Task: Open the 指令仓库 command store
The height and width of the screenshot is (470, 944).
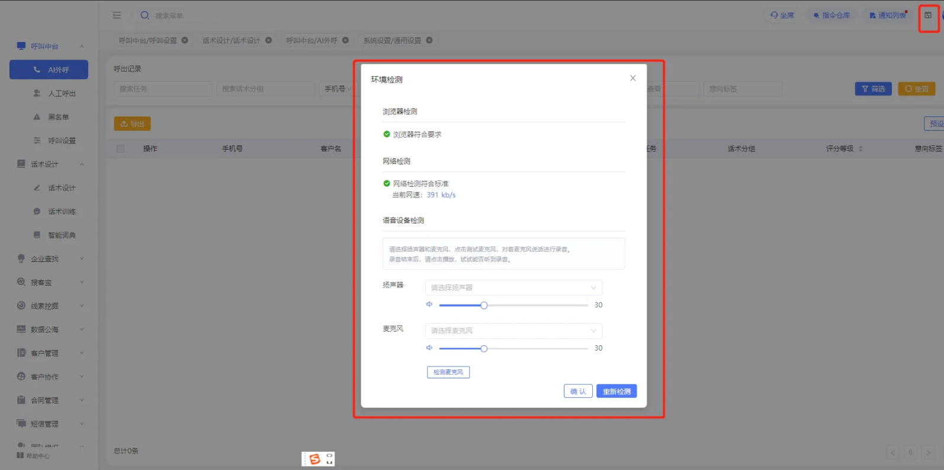Action: point(831,15)
